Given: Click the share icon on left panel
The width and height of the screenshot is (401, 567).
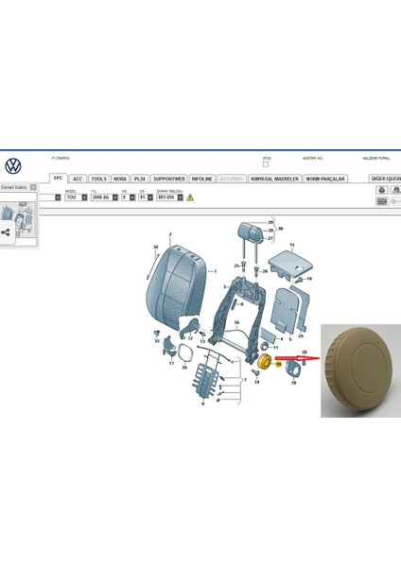Looking at the screenshot, I should 5,232.
